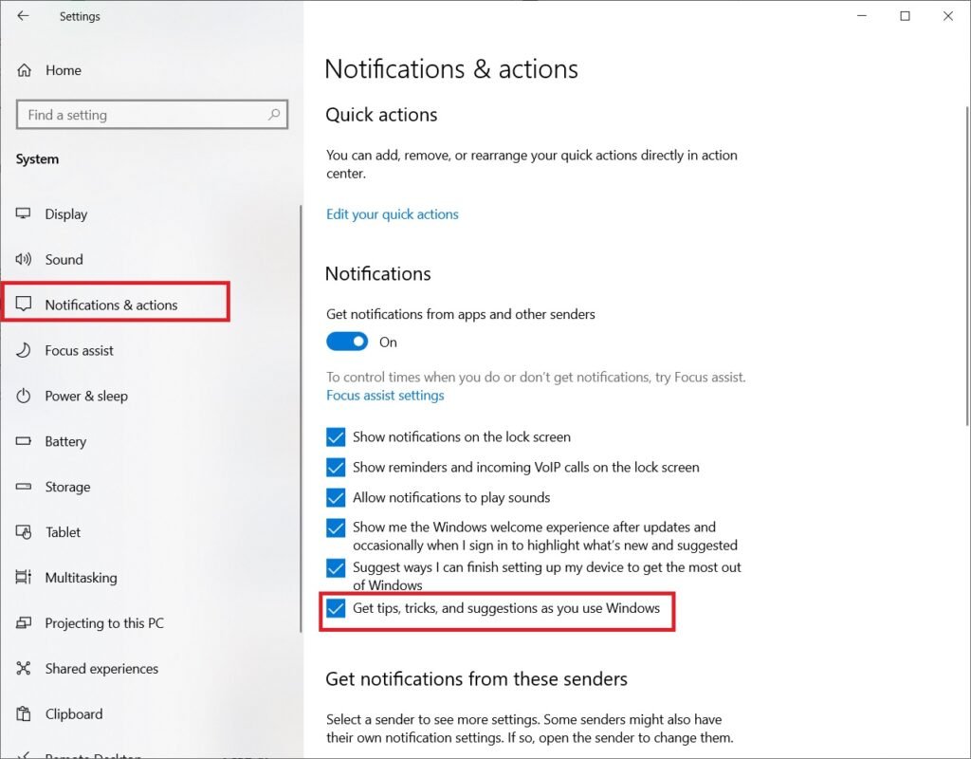Click the Power & sleep icon

pyautogui.click(x=23, y=396)
